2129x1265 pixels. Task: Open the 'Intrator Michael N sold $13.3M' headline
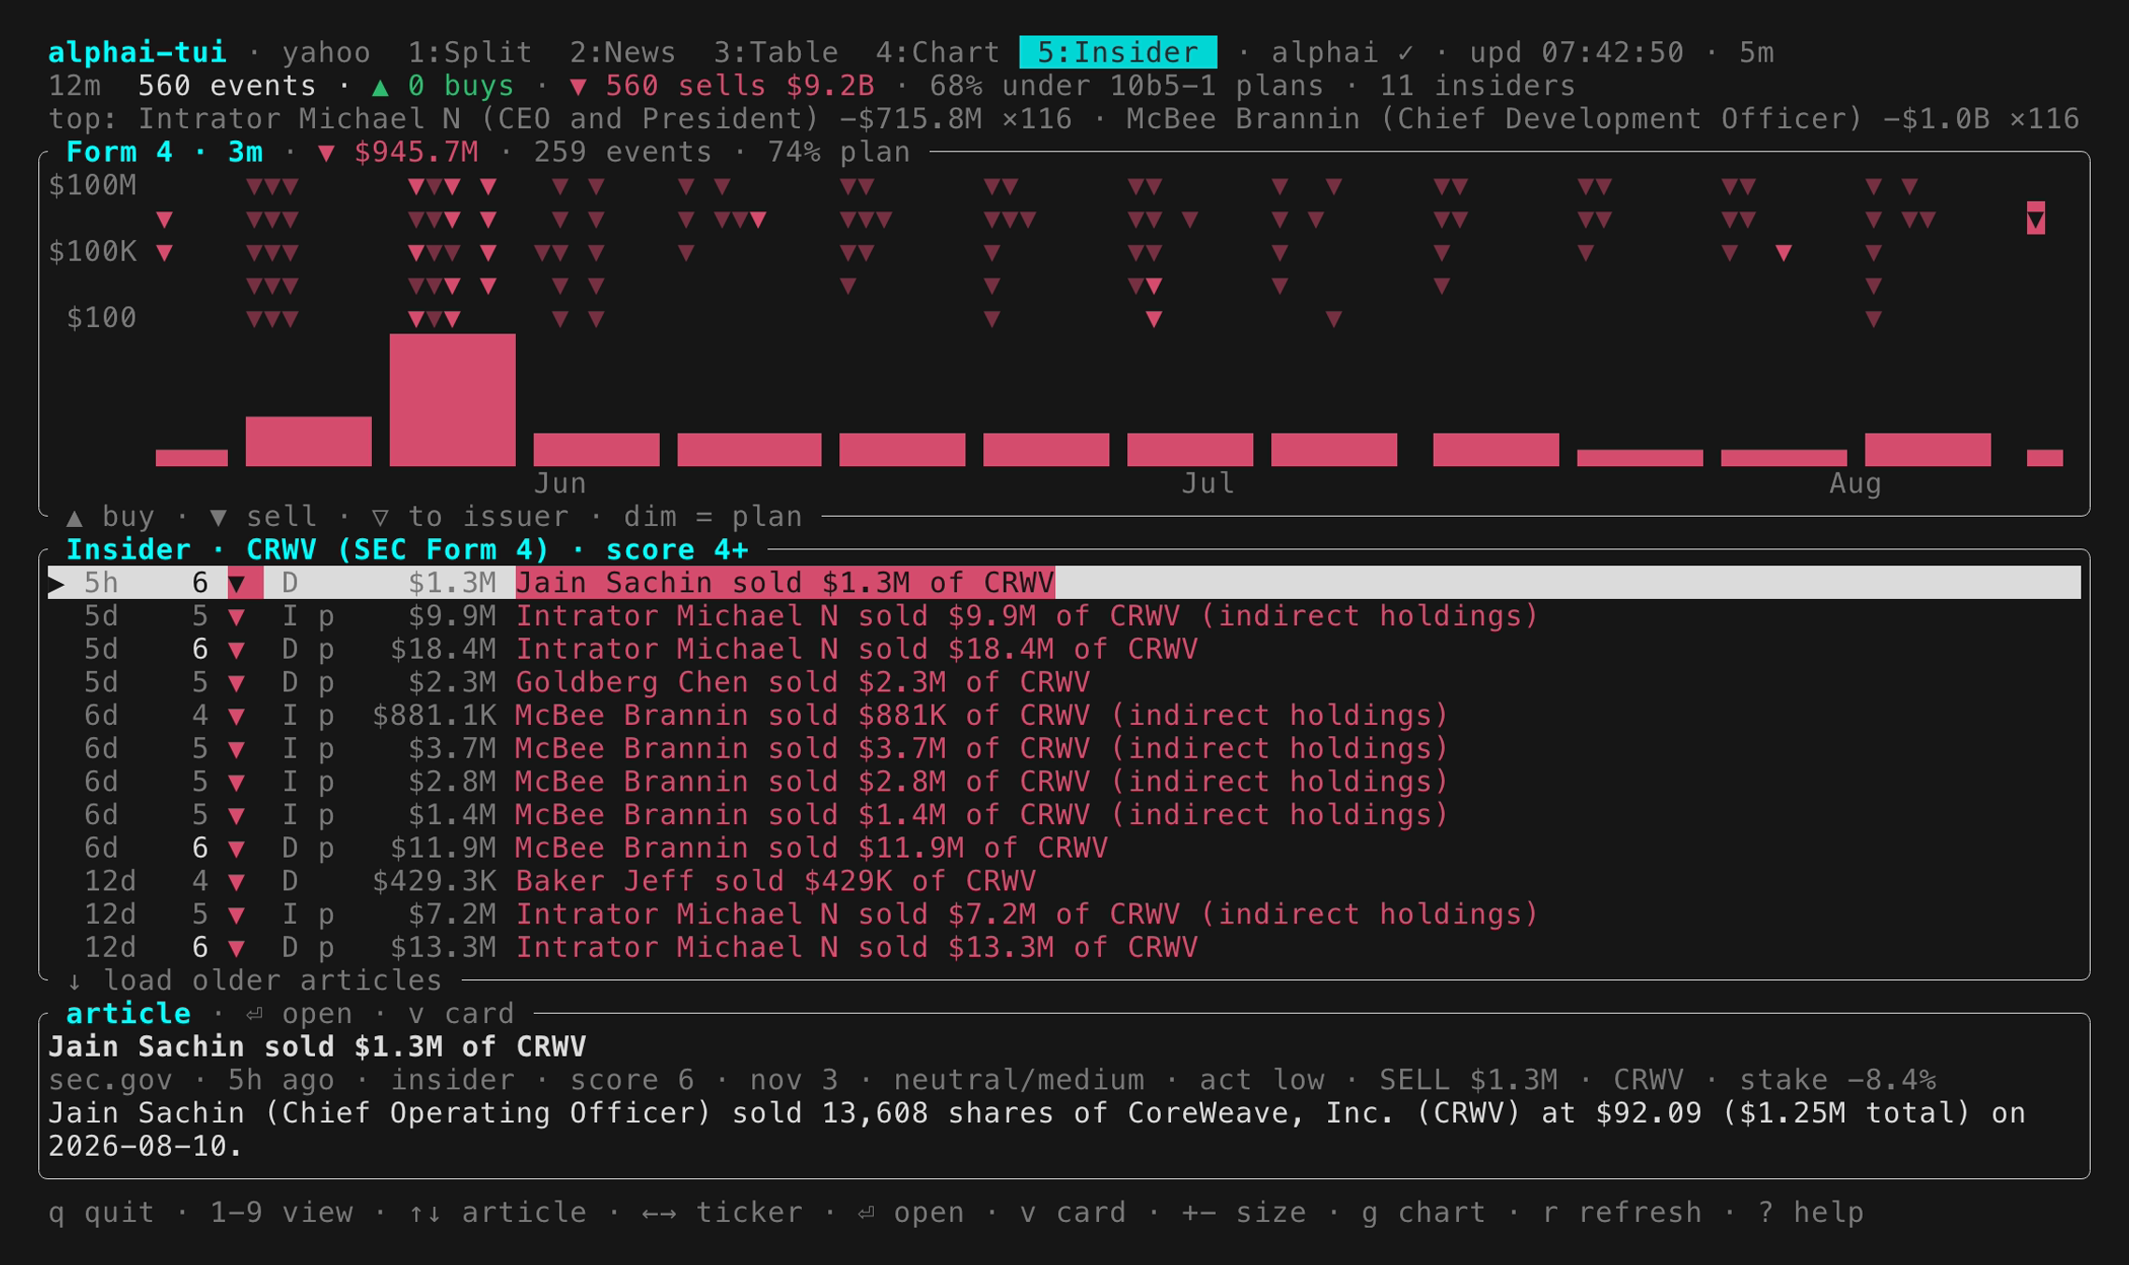tap(857, 947)
